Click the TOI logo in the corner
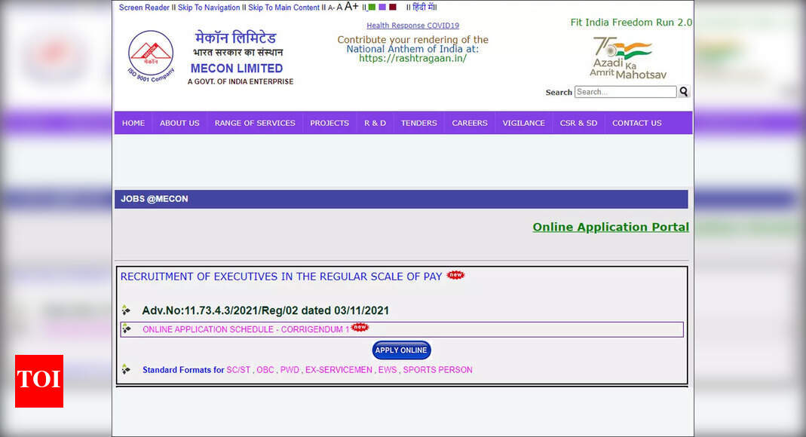The width and height of the screenshot is (806, 437). (38, 381)
